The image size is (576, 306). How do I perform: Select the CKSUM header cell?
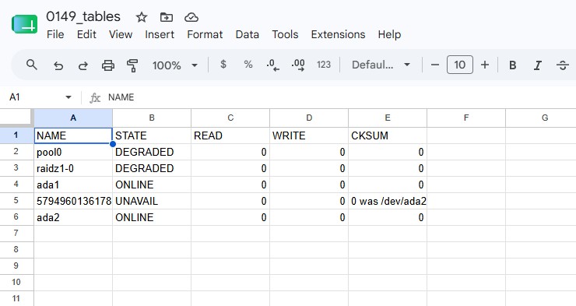click(x=388, y=135)
